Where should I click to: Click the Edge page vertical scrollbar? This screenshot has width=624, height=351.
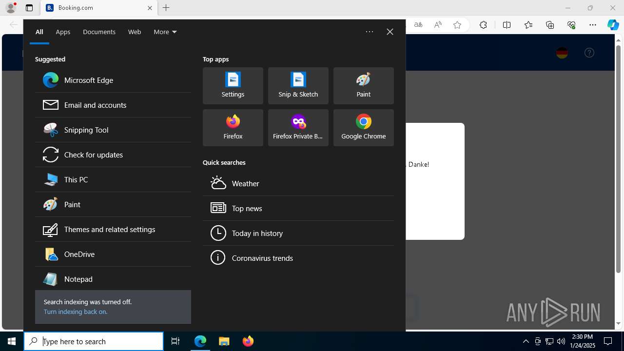[x=619, y=158]
